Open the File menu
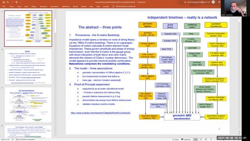The image size is (250, 141). tap(4, 7)
